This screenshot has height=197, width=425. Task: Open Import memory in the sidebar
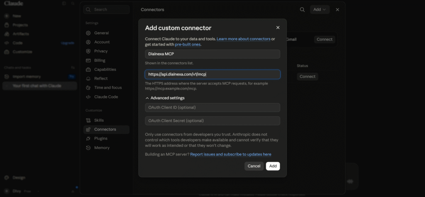pyautogui.click(x=27, y=77)
